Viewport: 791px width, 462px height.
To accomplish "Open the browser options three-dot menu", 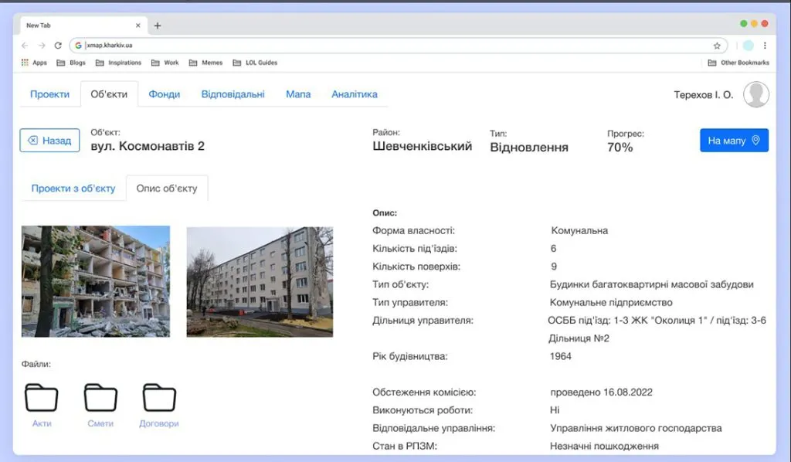I will pyautogui.click(x=765, y=45).
